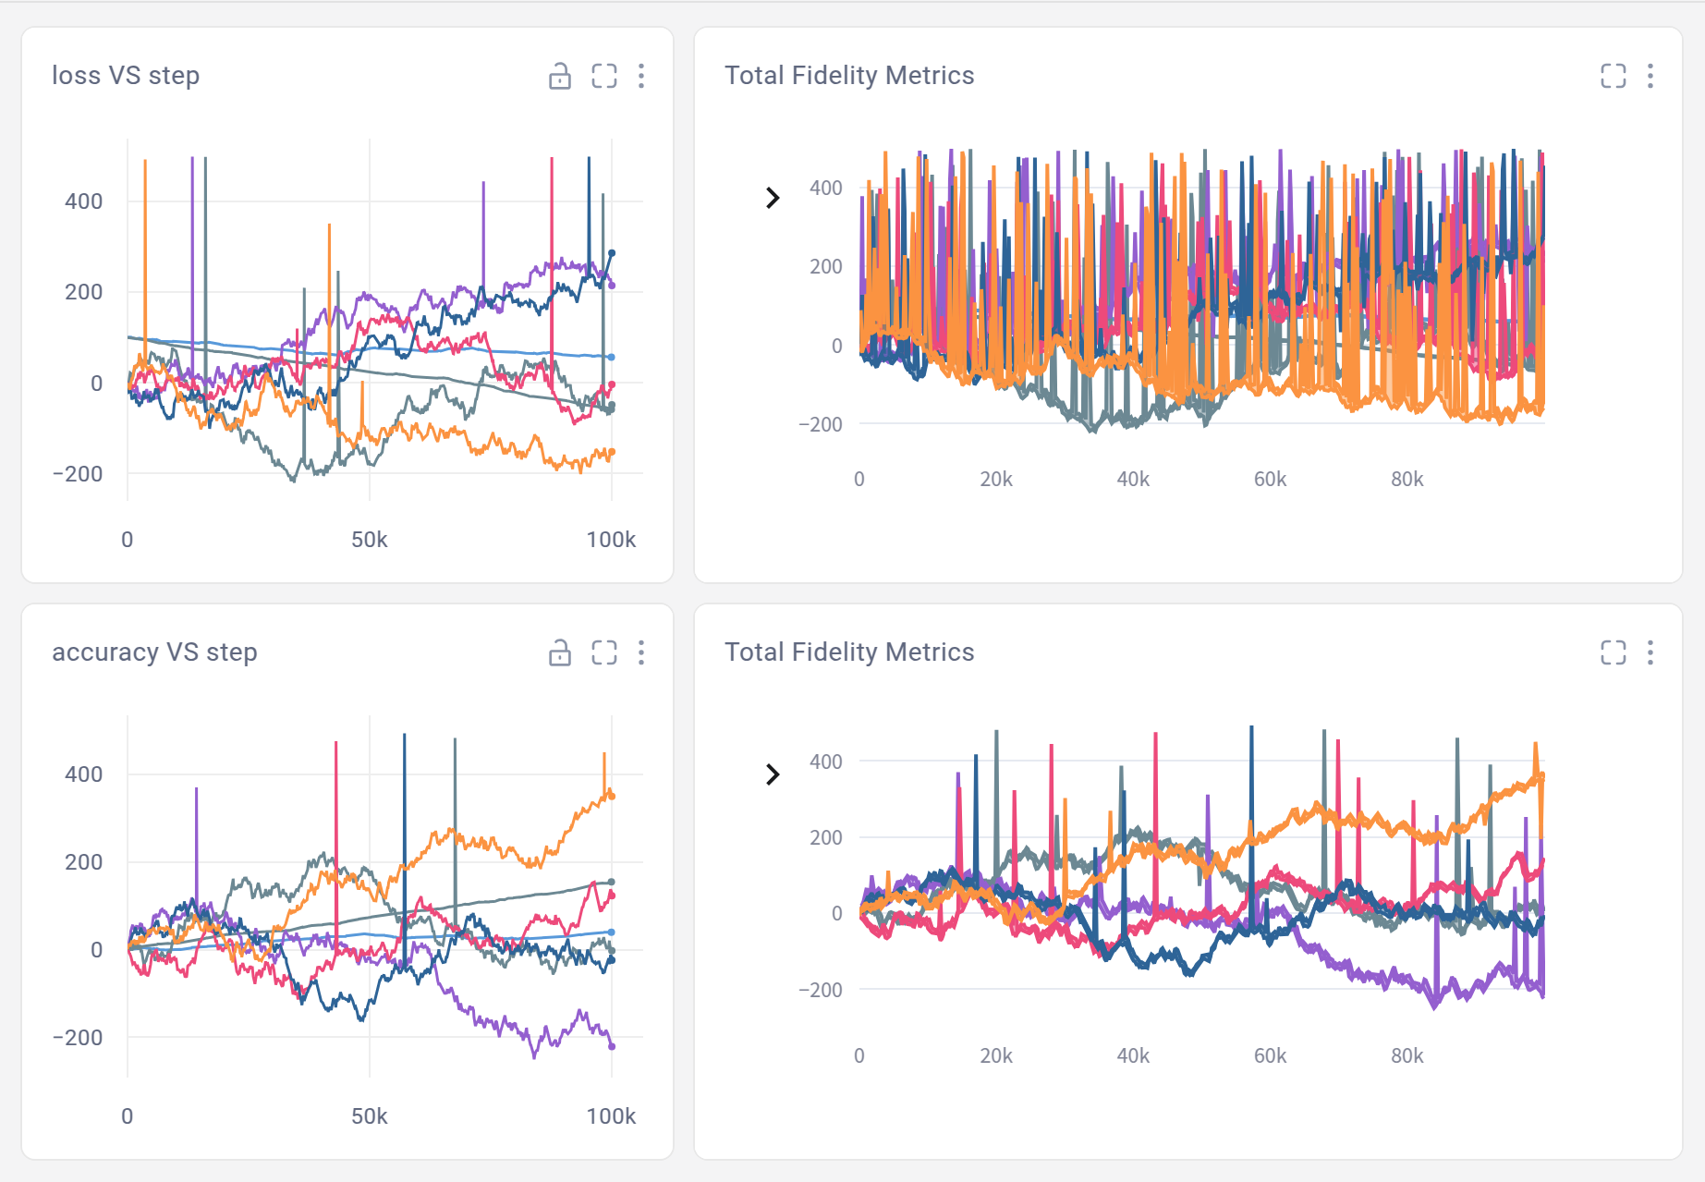This screenshot has width=1705, height=1182.
Task: Maximize the top Total Fidelity Metrics chart
Action: point(1613,77)
